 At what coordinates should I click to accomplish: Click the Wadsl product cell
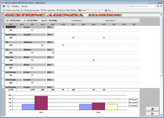pos(34,57)
